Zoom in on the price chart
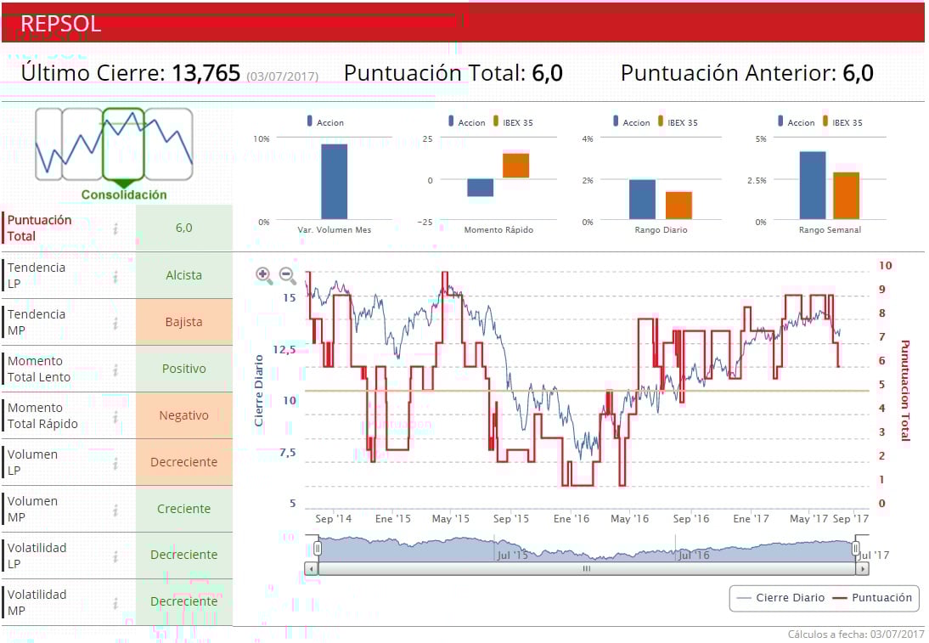Screen dimensions: 929x643 pos(263,275)
